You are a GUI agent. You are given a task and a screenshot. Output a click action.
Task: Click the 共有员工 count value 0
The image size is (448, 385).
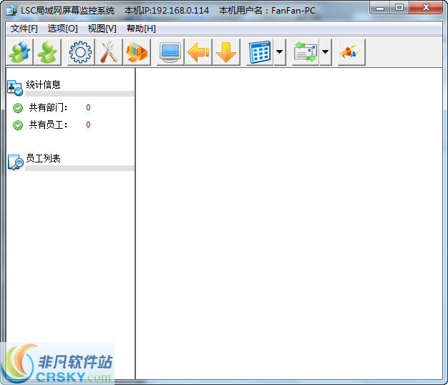pyautogui.click(x=88, y=125)
